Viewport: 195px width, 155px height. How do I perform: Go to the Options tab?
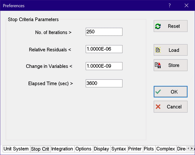83,149
